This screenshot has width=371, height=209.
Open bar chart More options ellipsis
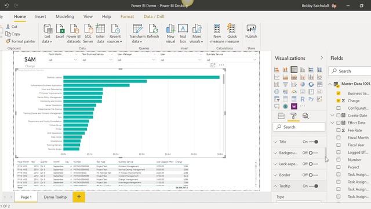[221, 65]
